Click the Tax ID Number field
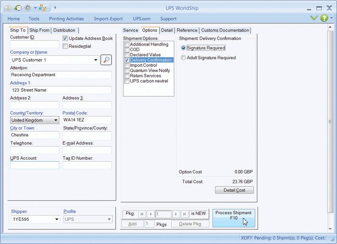 [87, 165]
